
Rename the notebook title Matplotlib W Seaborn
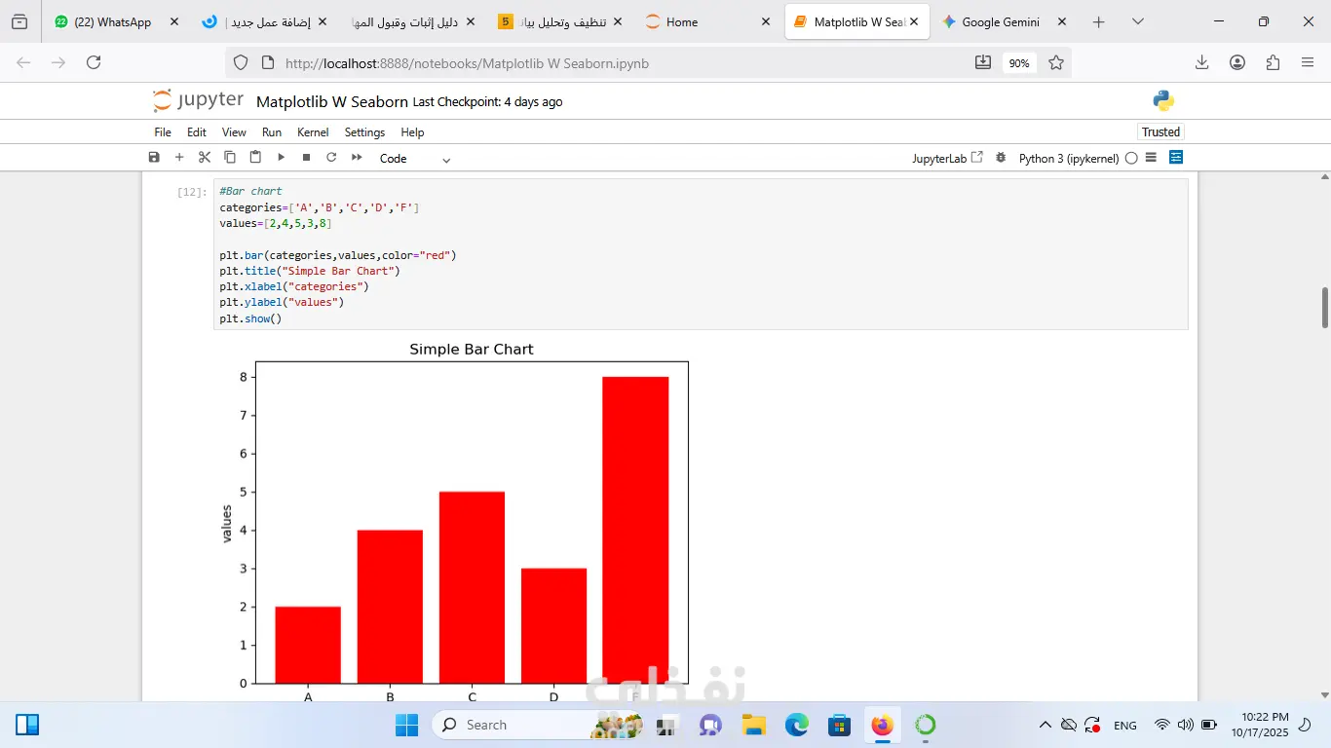(332, 102)
